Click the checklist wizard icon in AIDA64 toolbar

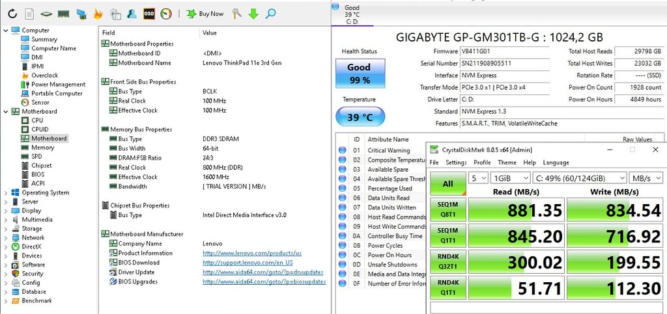point(115,14)
